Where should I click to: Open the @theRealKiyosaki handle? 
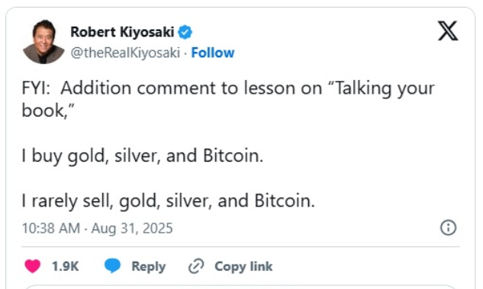click(x=125, y=53)
